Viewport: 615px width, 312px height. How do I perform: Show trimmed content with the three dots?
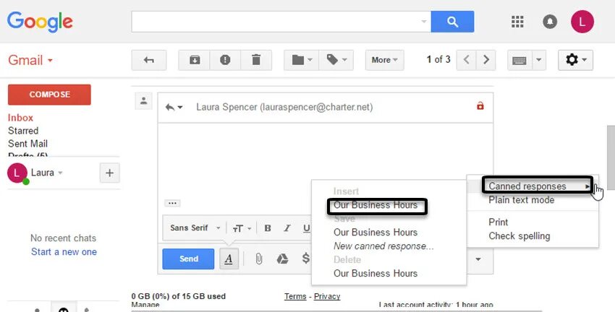[172, 203]
